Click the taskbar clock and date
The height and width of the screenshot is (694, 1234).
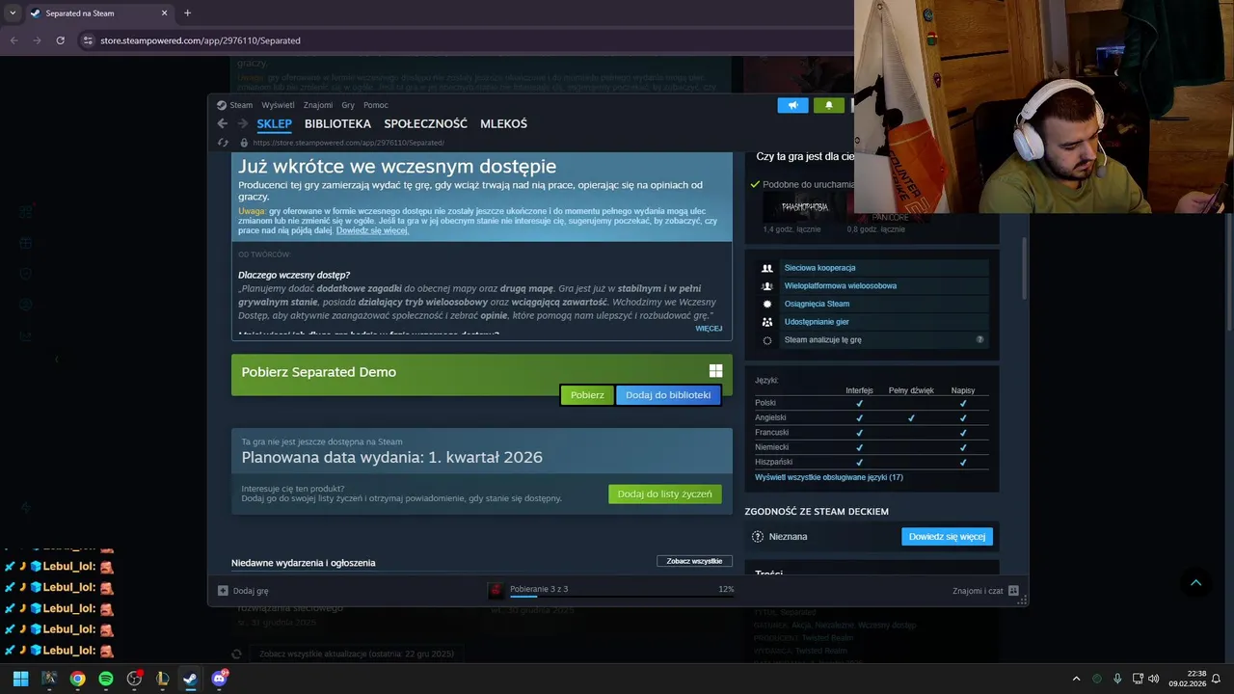pos(1188,679)
